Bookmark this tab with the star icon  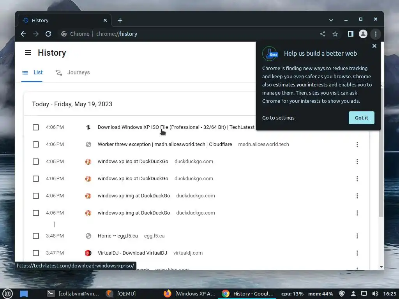[x=335, y=34]
